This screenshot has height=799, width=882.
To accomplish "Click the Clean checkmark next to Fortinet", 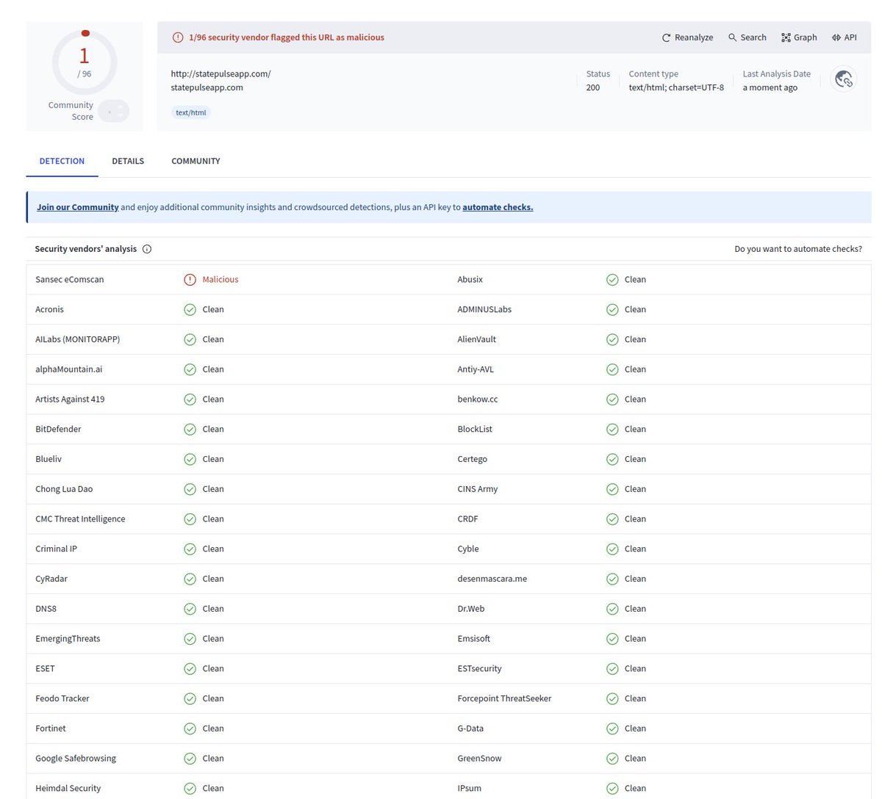I will pos(190,728).
